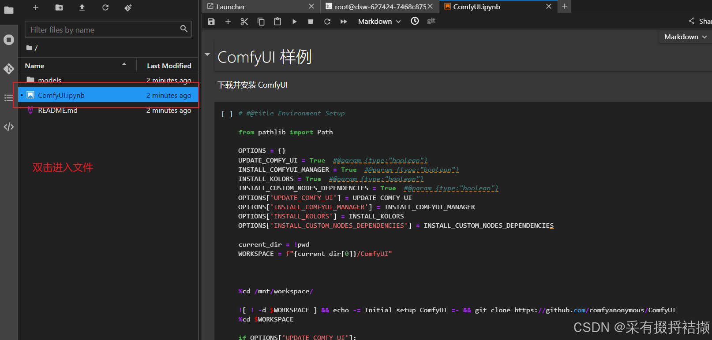Sort files by Name column
The width and height of the screenshot is (712, 340).
77,66
